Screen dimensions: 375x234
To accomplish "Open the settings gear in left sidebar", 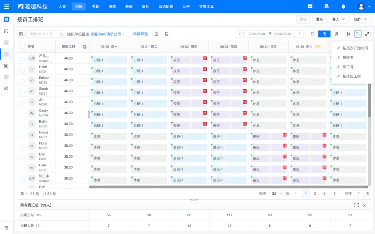I will [6, 88].
